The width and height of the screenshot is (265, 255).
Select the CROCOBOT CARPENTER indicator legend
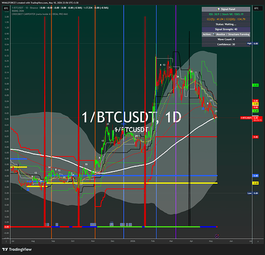[40, 14]
